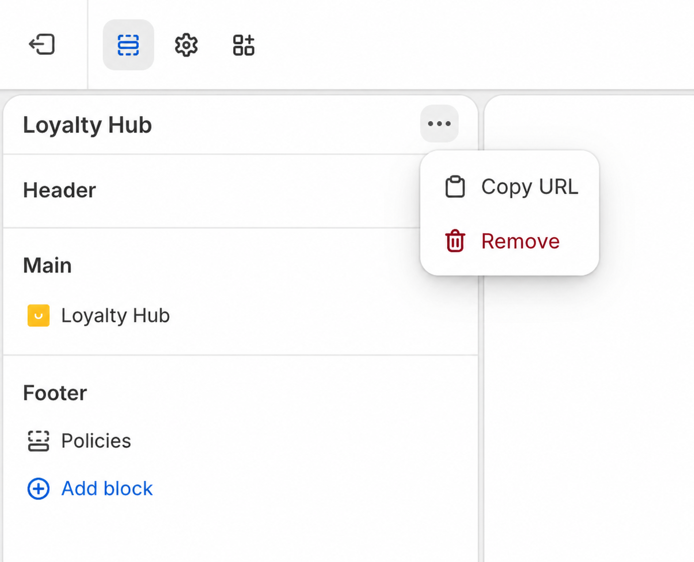Click the three-dot actions menu button
Screen dimensions: 694x562
point(439,124)
